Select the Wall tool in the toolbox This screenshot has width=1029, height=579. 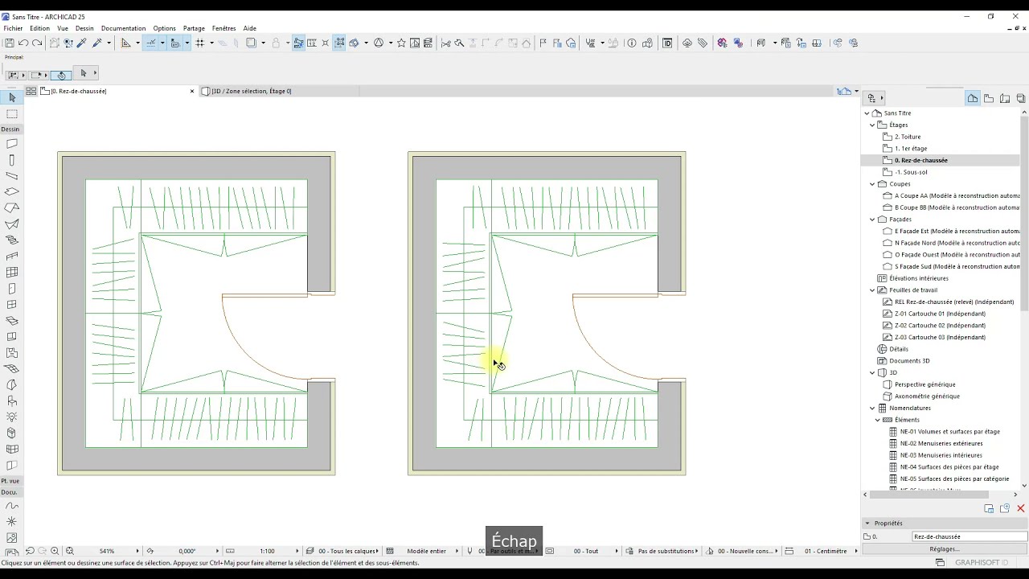click(x=12, y=144)
